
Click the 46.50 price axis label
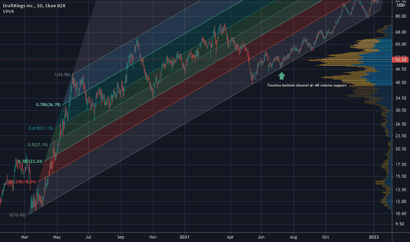[x=401, y=69]
